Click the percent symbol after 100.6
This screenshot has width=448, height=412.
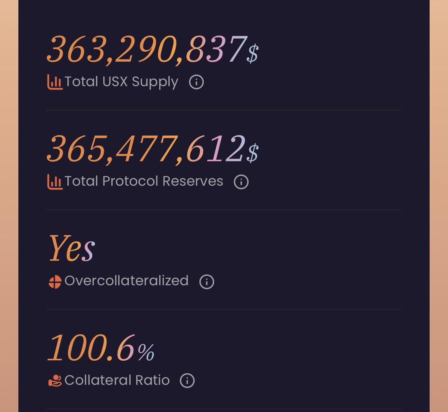(146, 352)
